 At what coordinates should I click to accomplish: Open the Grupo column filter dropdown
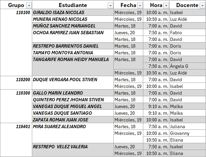[x=29, y=5]
